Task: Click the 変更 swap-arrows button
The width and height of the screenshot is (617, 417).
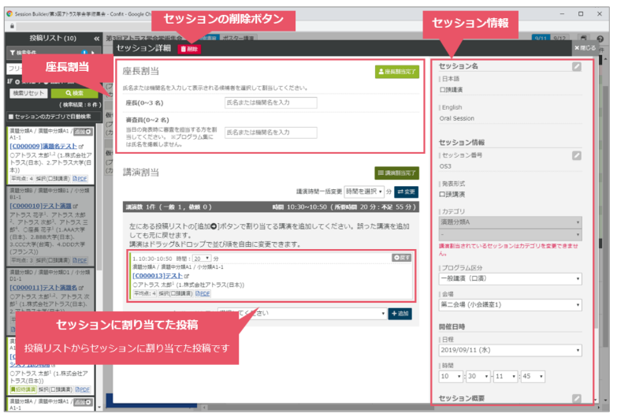Action: [x=406, y=192]
